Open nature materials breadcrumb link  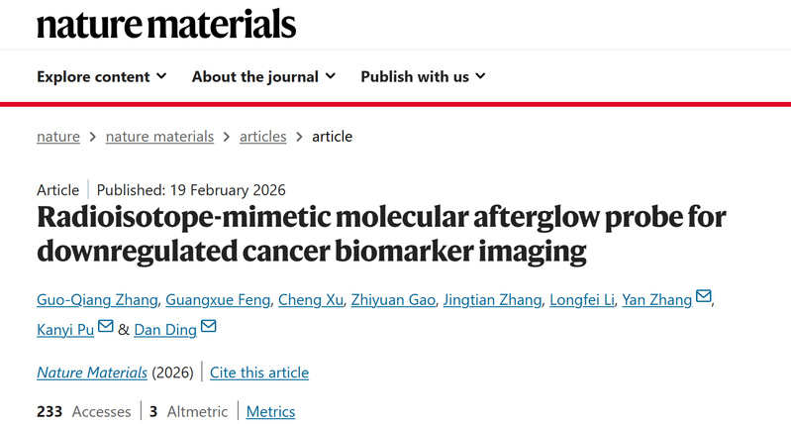tap(159, 137)
